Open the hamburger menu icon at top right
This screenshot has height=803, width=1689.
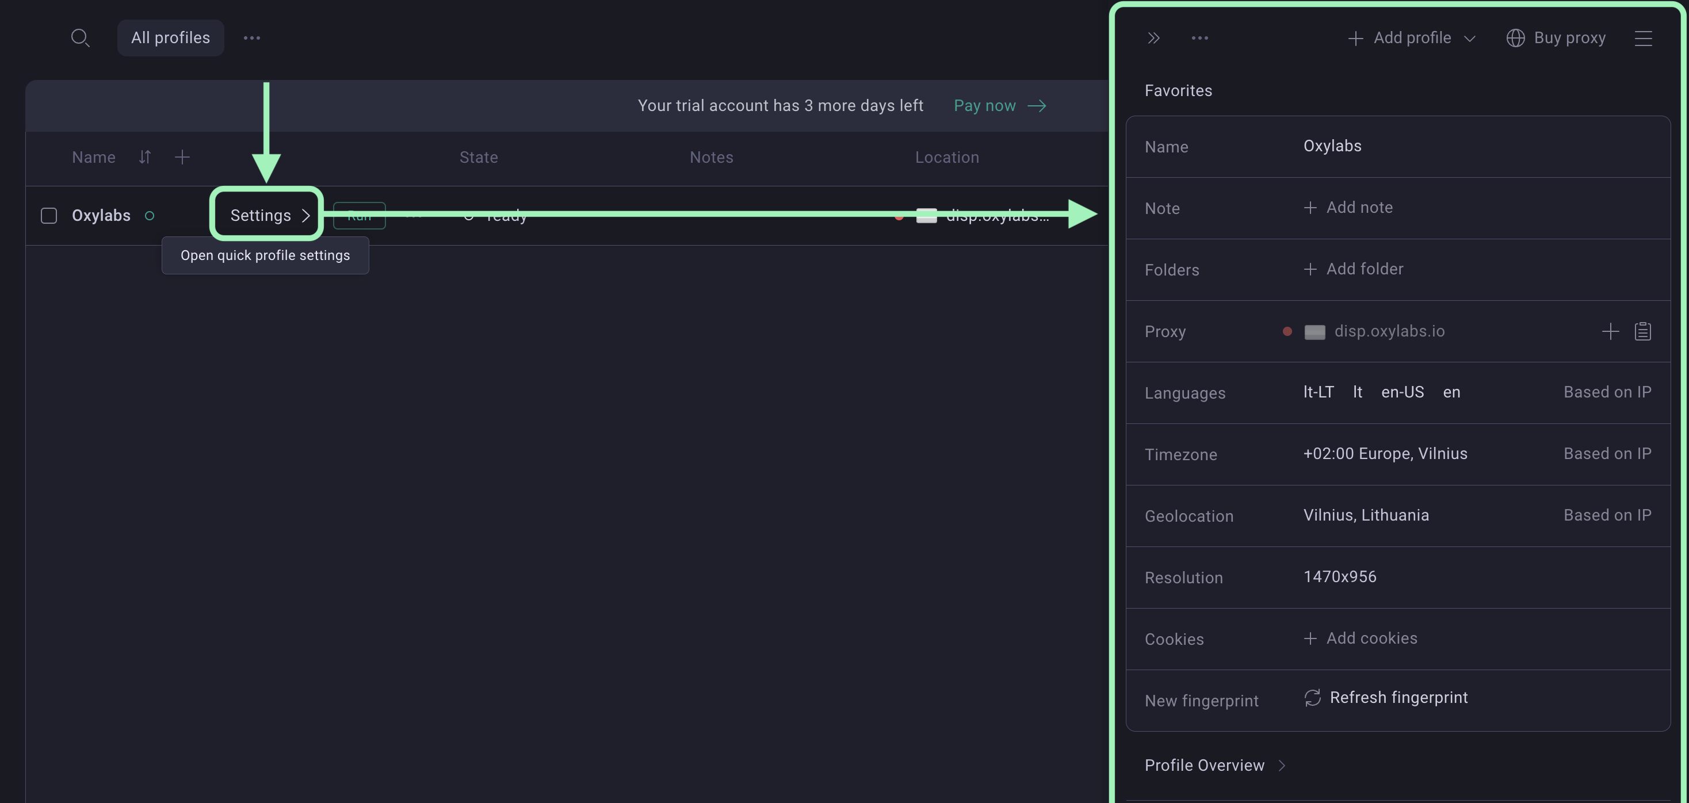(1643, 38)
